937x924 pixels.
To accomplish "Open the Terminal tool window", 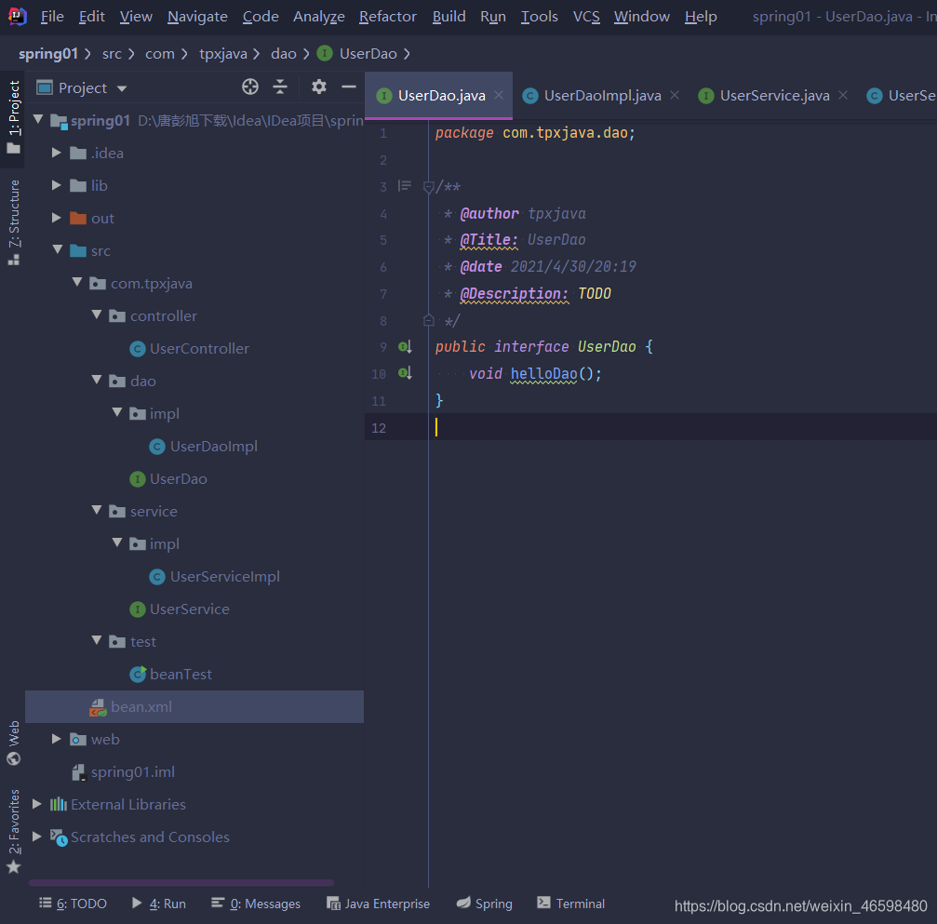I will tap(570, 904).
